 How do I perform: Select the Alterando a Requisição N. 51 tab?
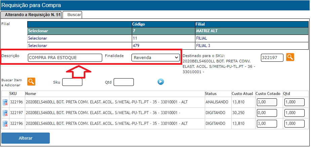[31, 15]
